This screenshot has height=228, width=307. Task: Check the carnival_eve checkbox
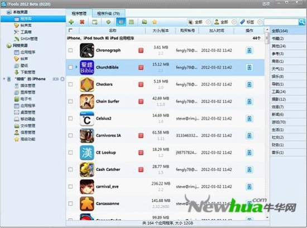point(70,187)
